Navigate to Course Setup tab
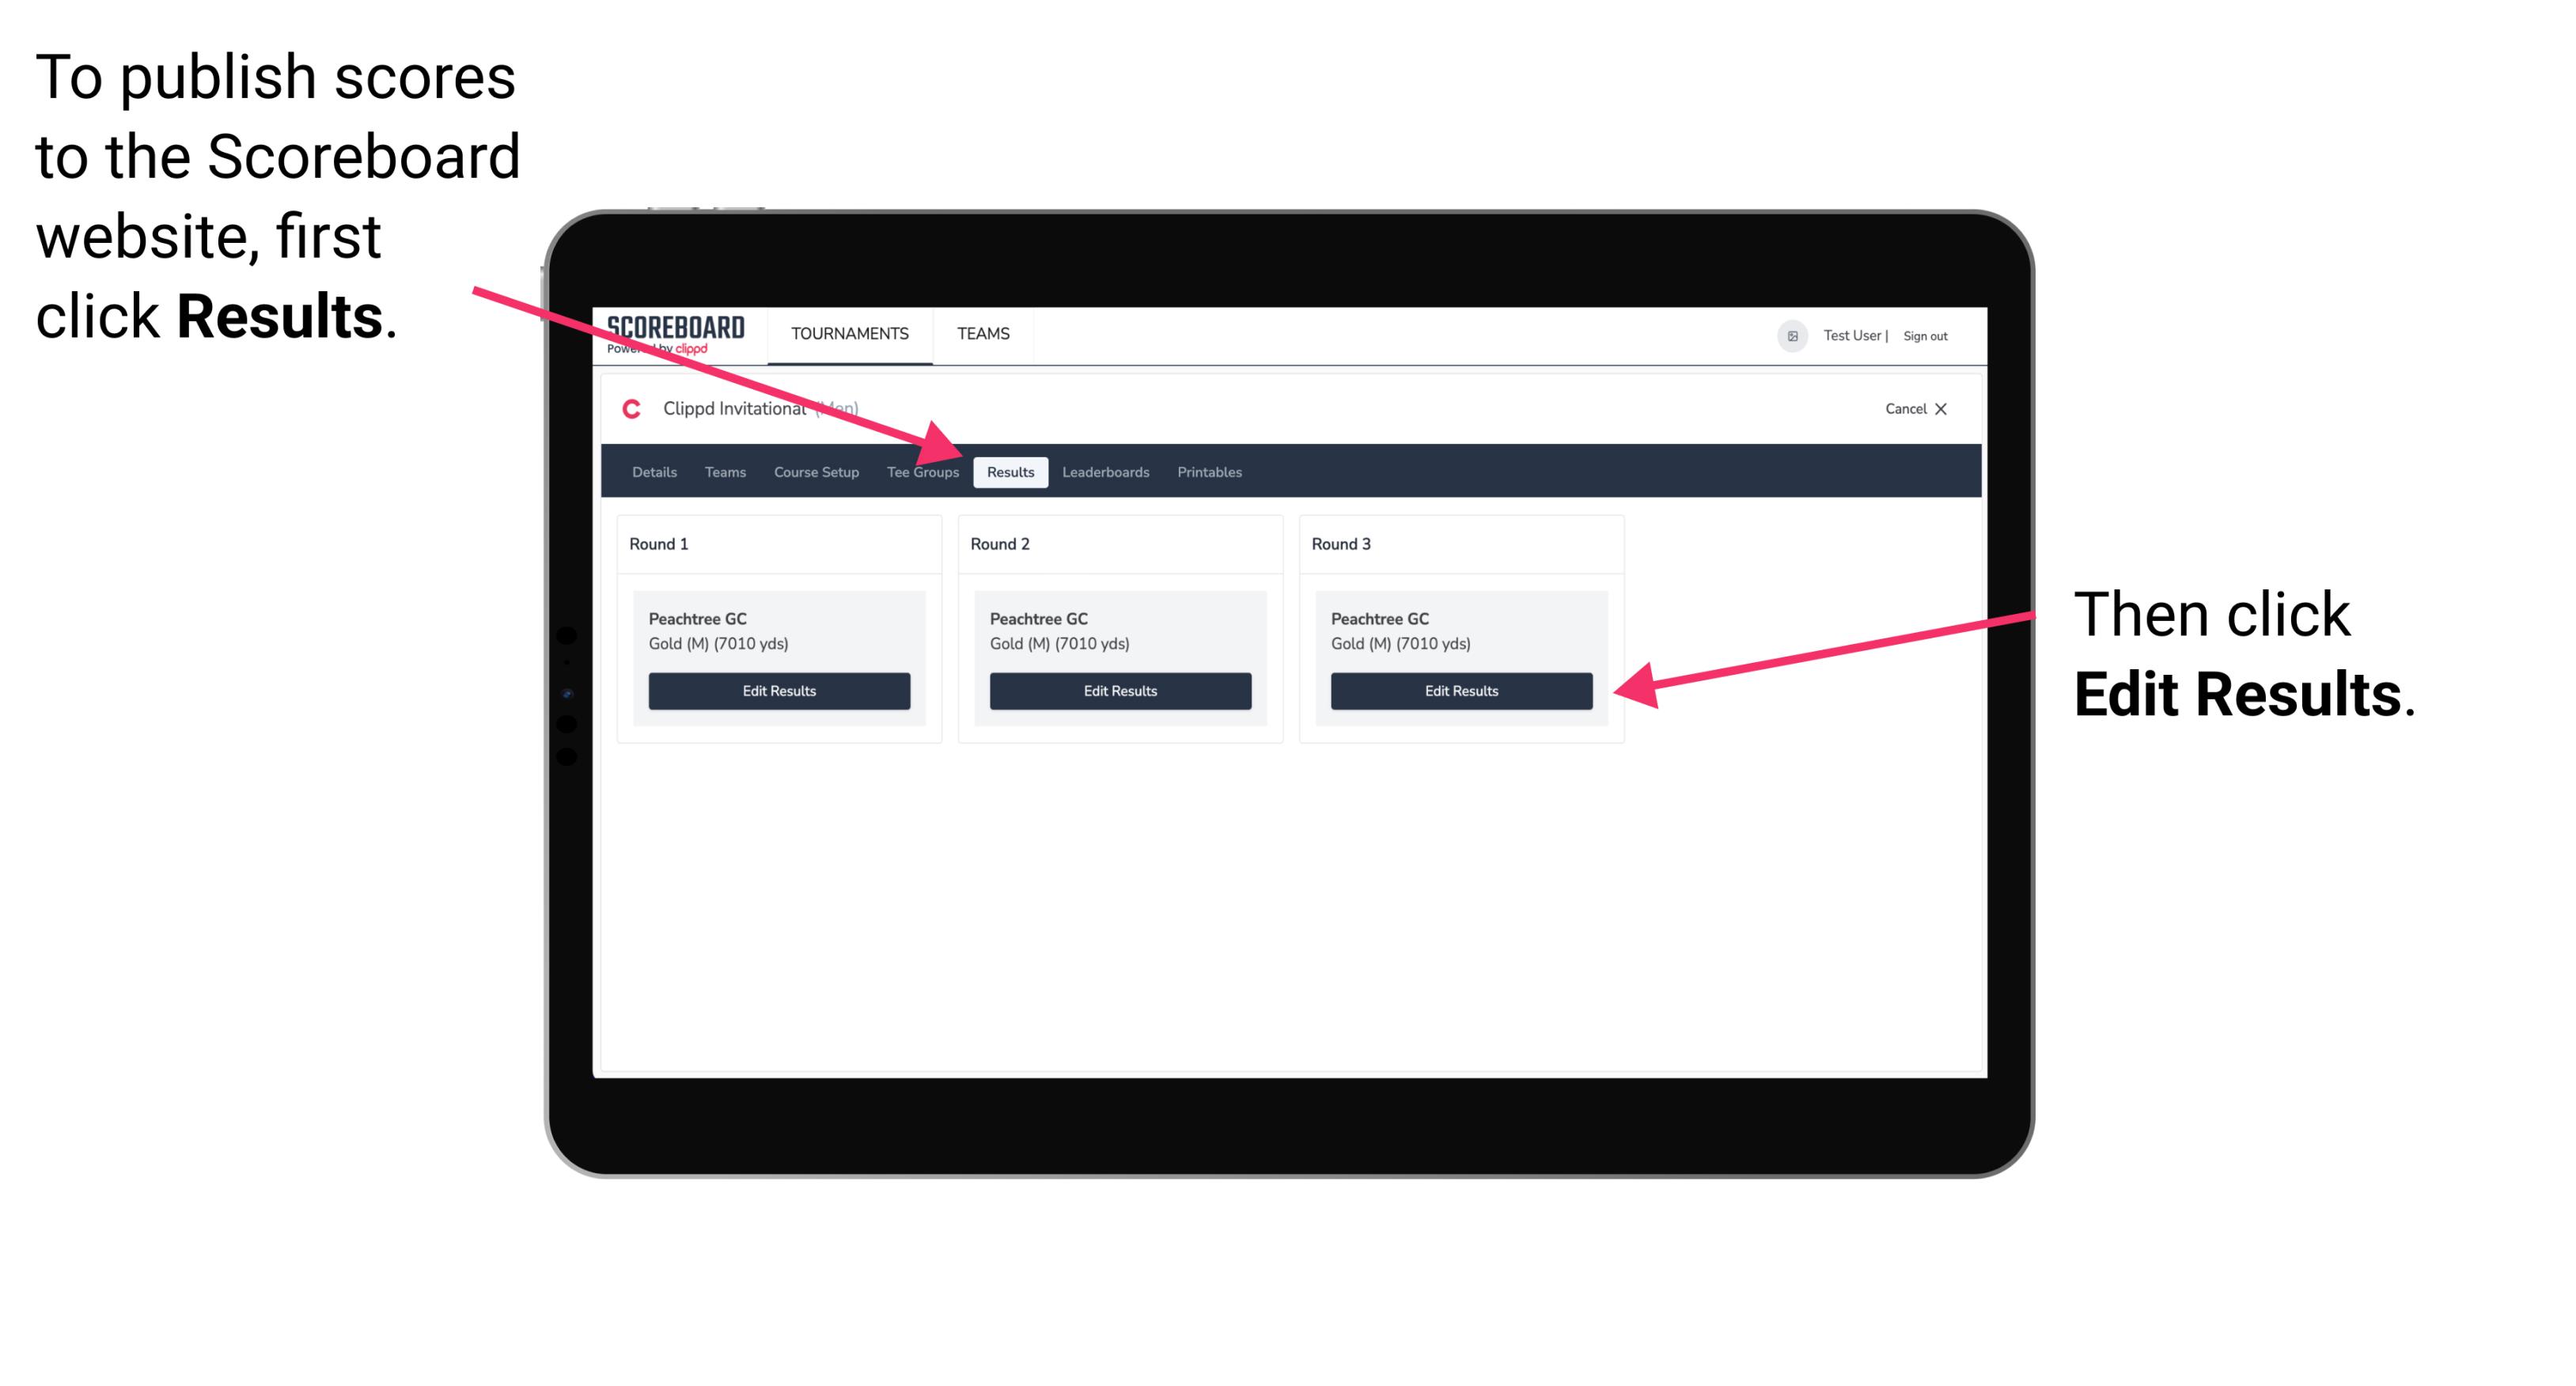The height and width of the screenshot is (1386, 2576). click(x=816, y=473)
